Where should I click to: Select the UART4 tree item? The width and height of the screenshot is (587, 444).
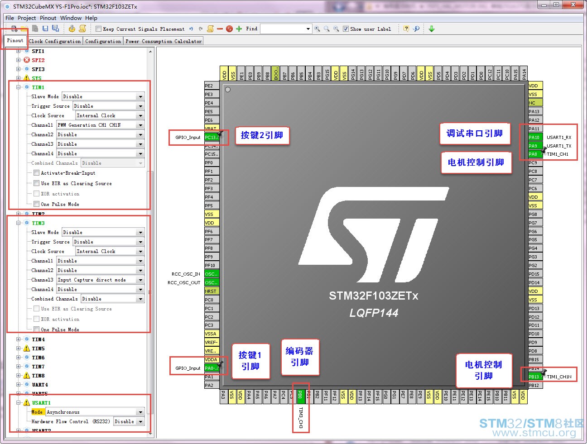(x=40, y=385)
